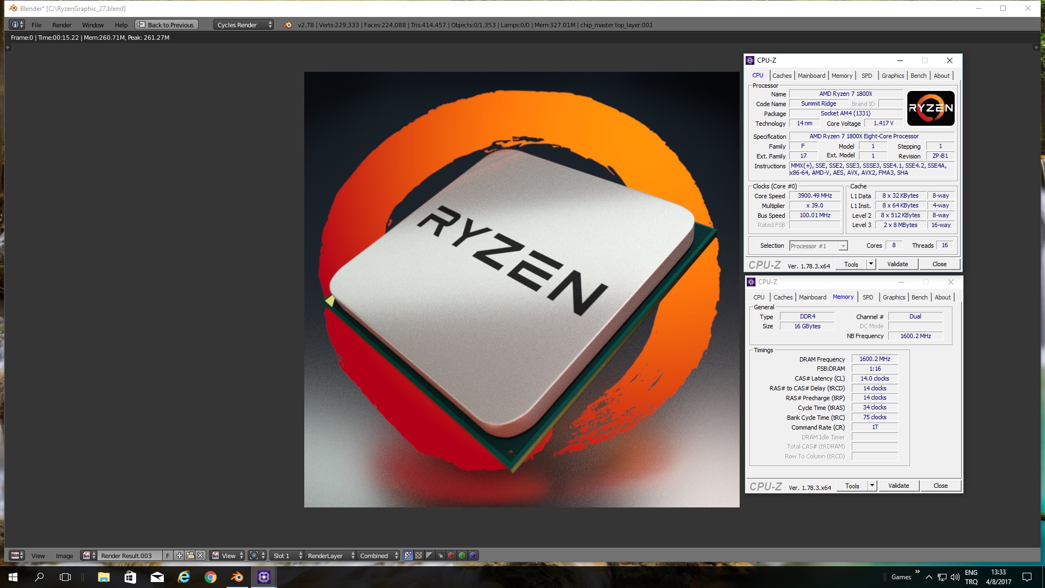This screenshot has width=1045, height=588.
Task: Open an image using the folder icon
Action: [190, 555]
